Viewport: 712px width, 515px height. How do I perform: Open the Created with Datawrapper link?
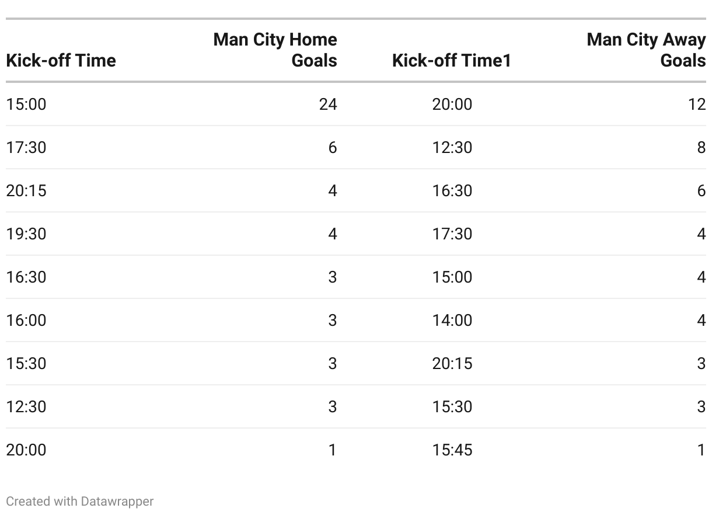pyautogui.click(x=80, y=501)
